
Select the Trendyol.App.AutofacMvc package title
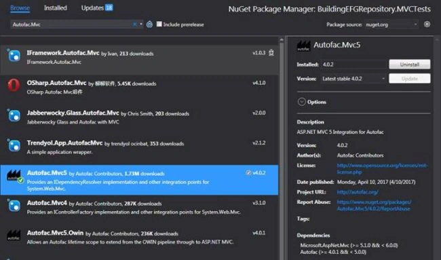click(64, 143)
